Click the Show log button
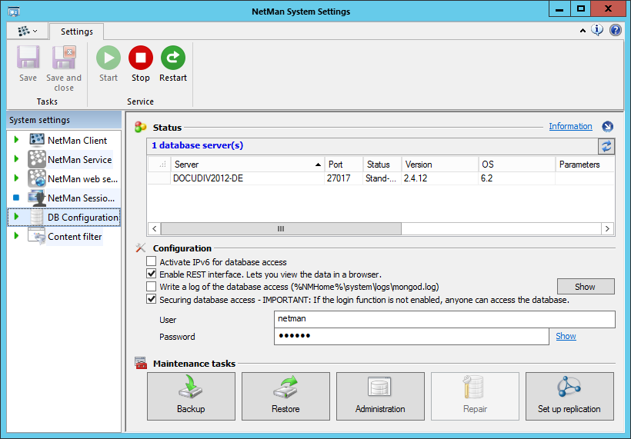 tap(586, 287)
